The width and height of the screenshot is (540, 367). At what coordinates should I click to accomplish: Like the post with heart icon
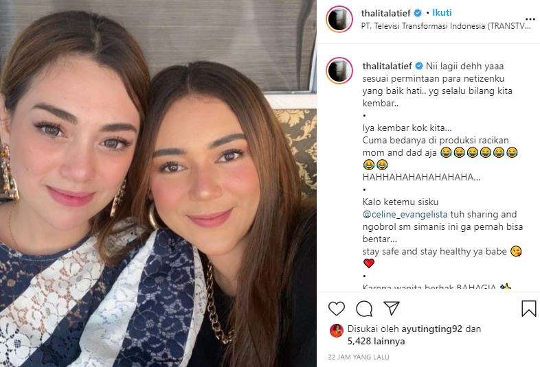(x=337, y=309)
